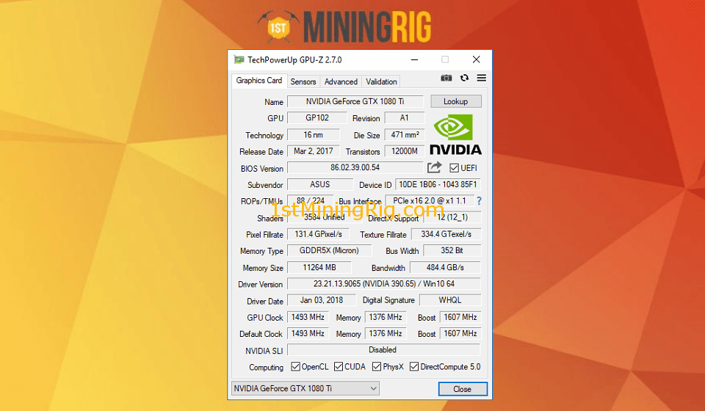The image size is (705, 411).
Task: Close GPU-Z with the title bar X
Action: [x=476, y=59]
